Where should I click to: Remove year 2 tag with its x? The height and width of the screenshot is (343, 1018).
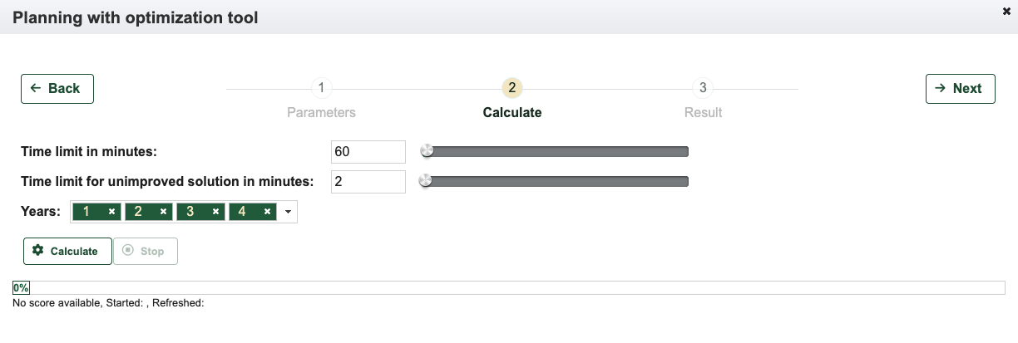coord(163,212)
